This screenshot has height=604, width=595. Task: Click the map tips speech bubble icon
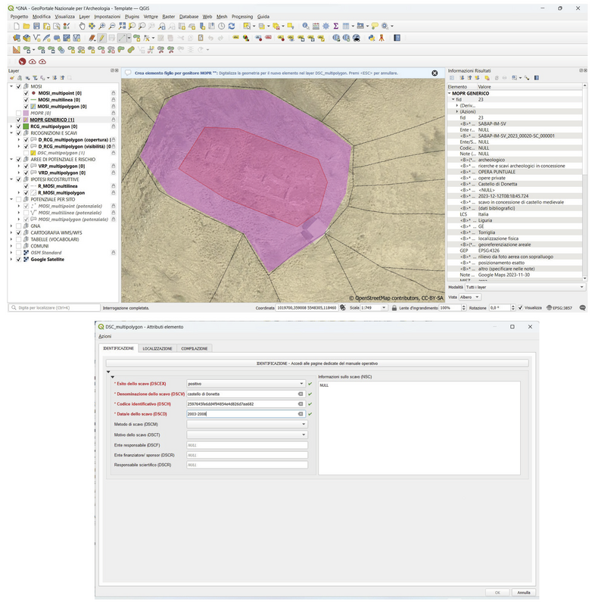(x=375, y=26)
